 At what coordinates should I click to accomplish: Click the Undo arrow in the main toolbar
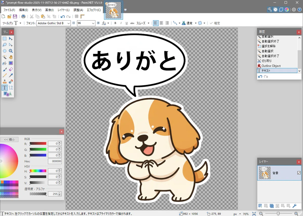coord(63,17)
